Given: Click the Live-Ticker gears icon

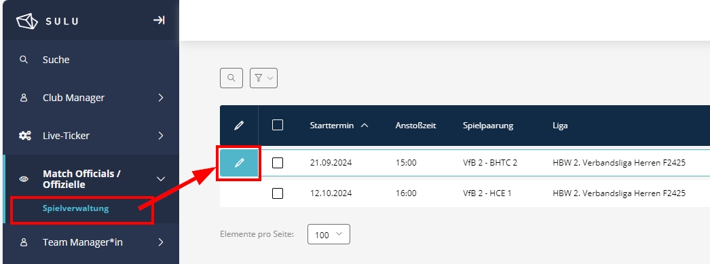Looking at the screenshot, I should pyautogui.click(x=24, y=136).
